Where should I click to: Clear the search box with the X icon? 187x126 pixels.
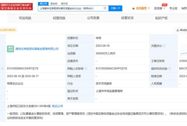click(105, 8)
